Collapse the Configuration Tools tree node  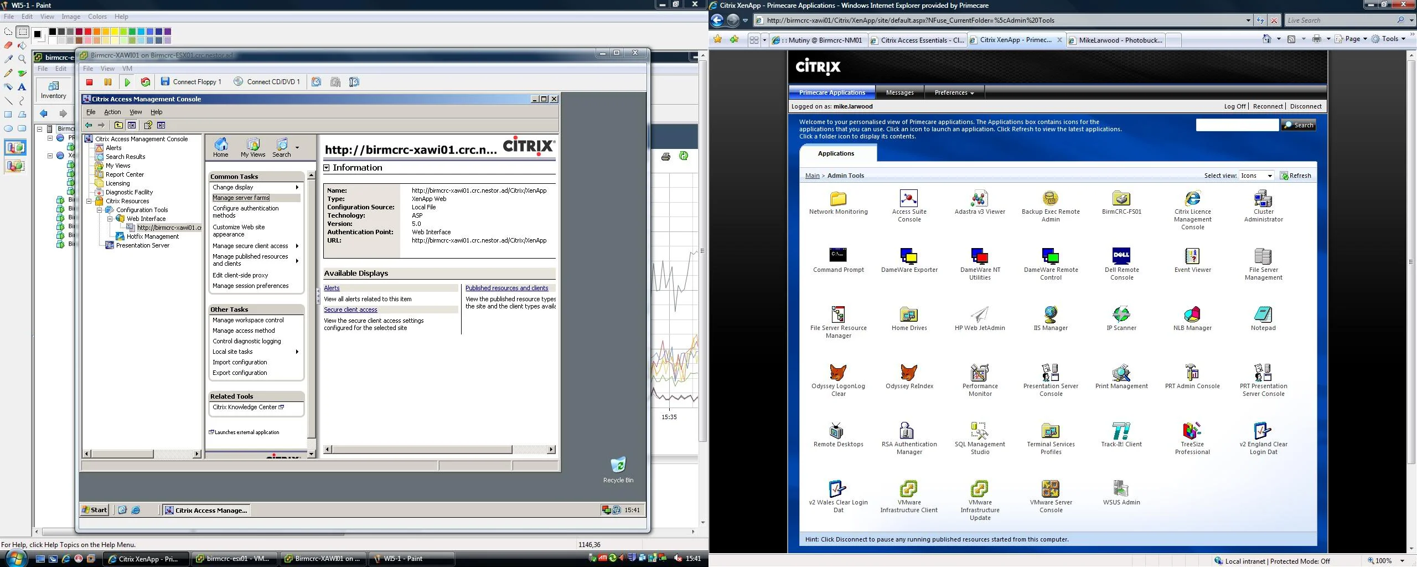tap(100, 210)
